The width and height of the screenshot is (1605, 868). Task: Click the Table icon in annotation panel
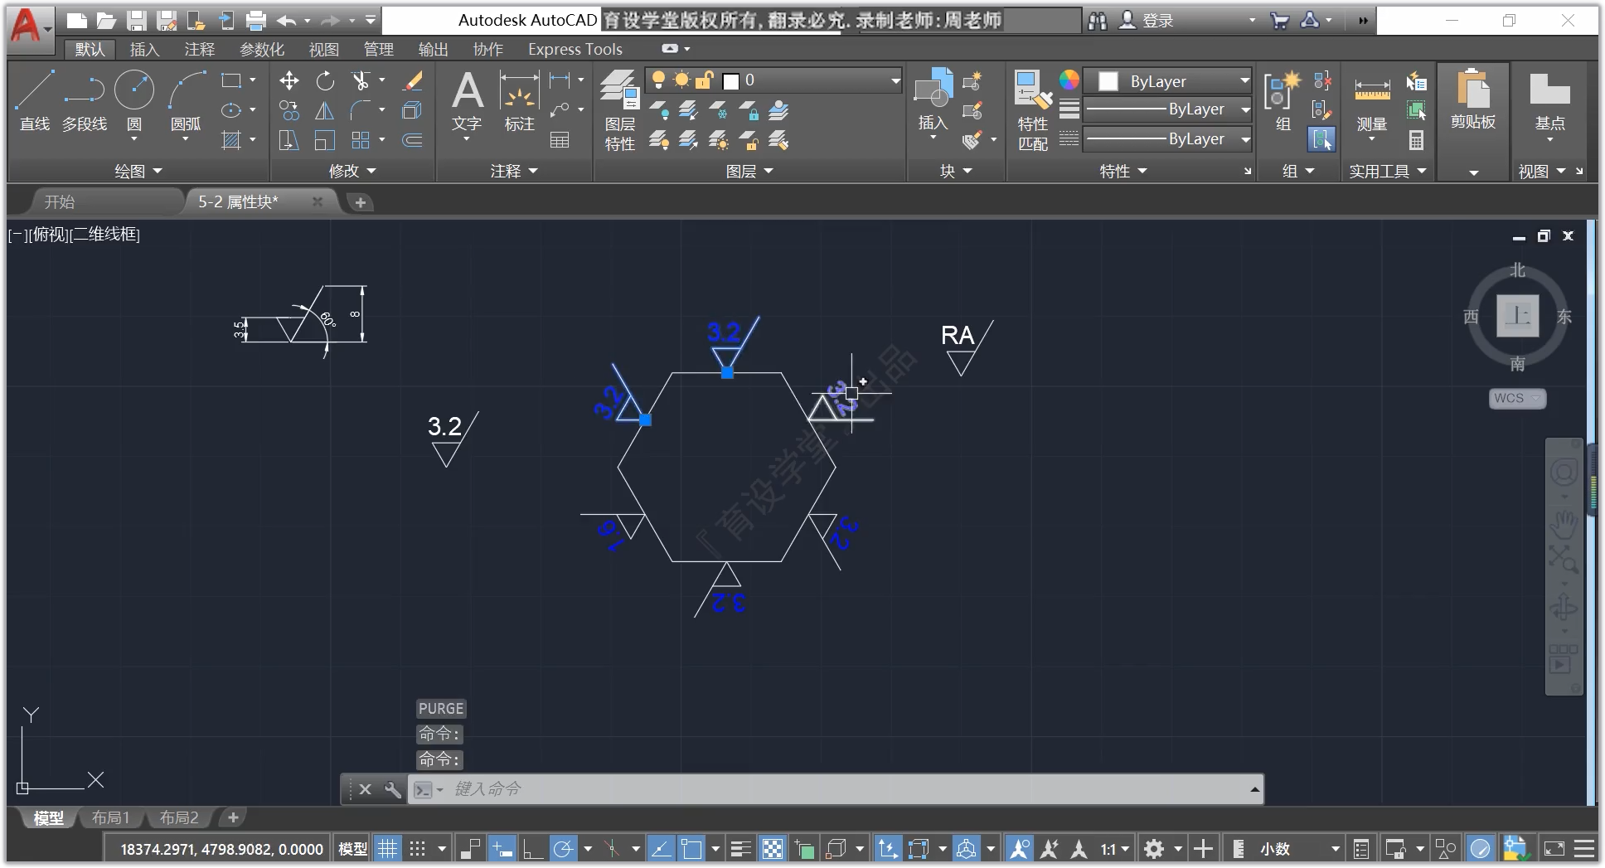click(560, 141)
